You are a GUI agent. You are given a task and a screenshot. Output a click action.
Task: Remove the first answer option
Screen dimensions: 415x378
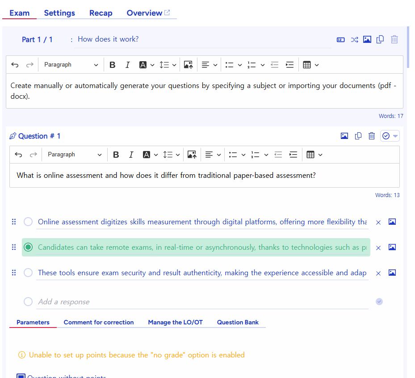378,222
